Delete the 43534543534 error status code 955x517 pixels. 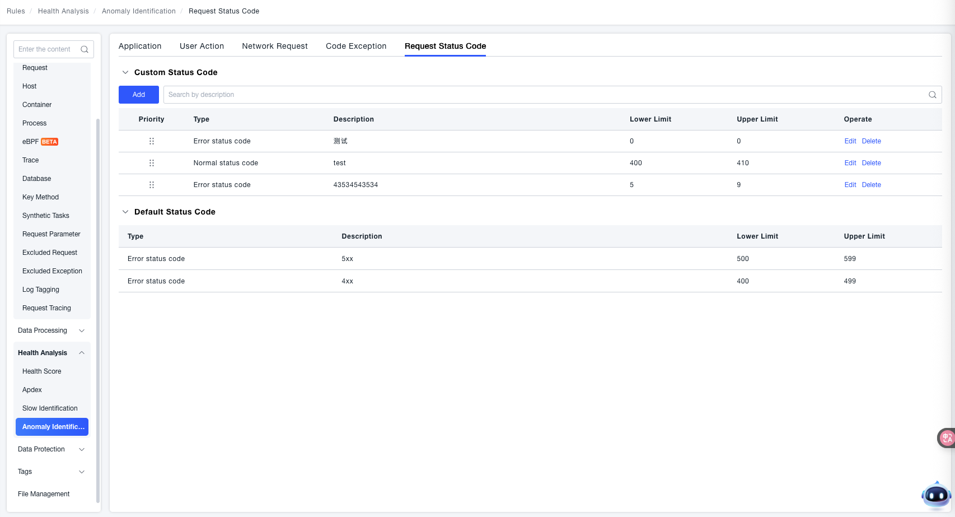pos(871,185)
